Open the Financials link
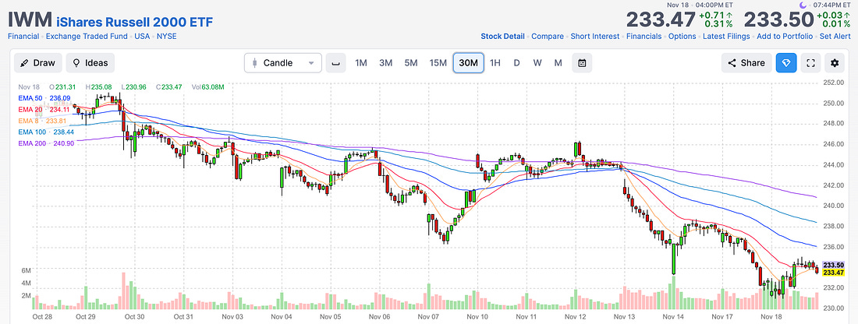This screenshot has width=858, height=324. click(x=643, y=37)
